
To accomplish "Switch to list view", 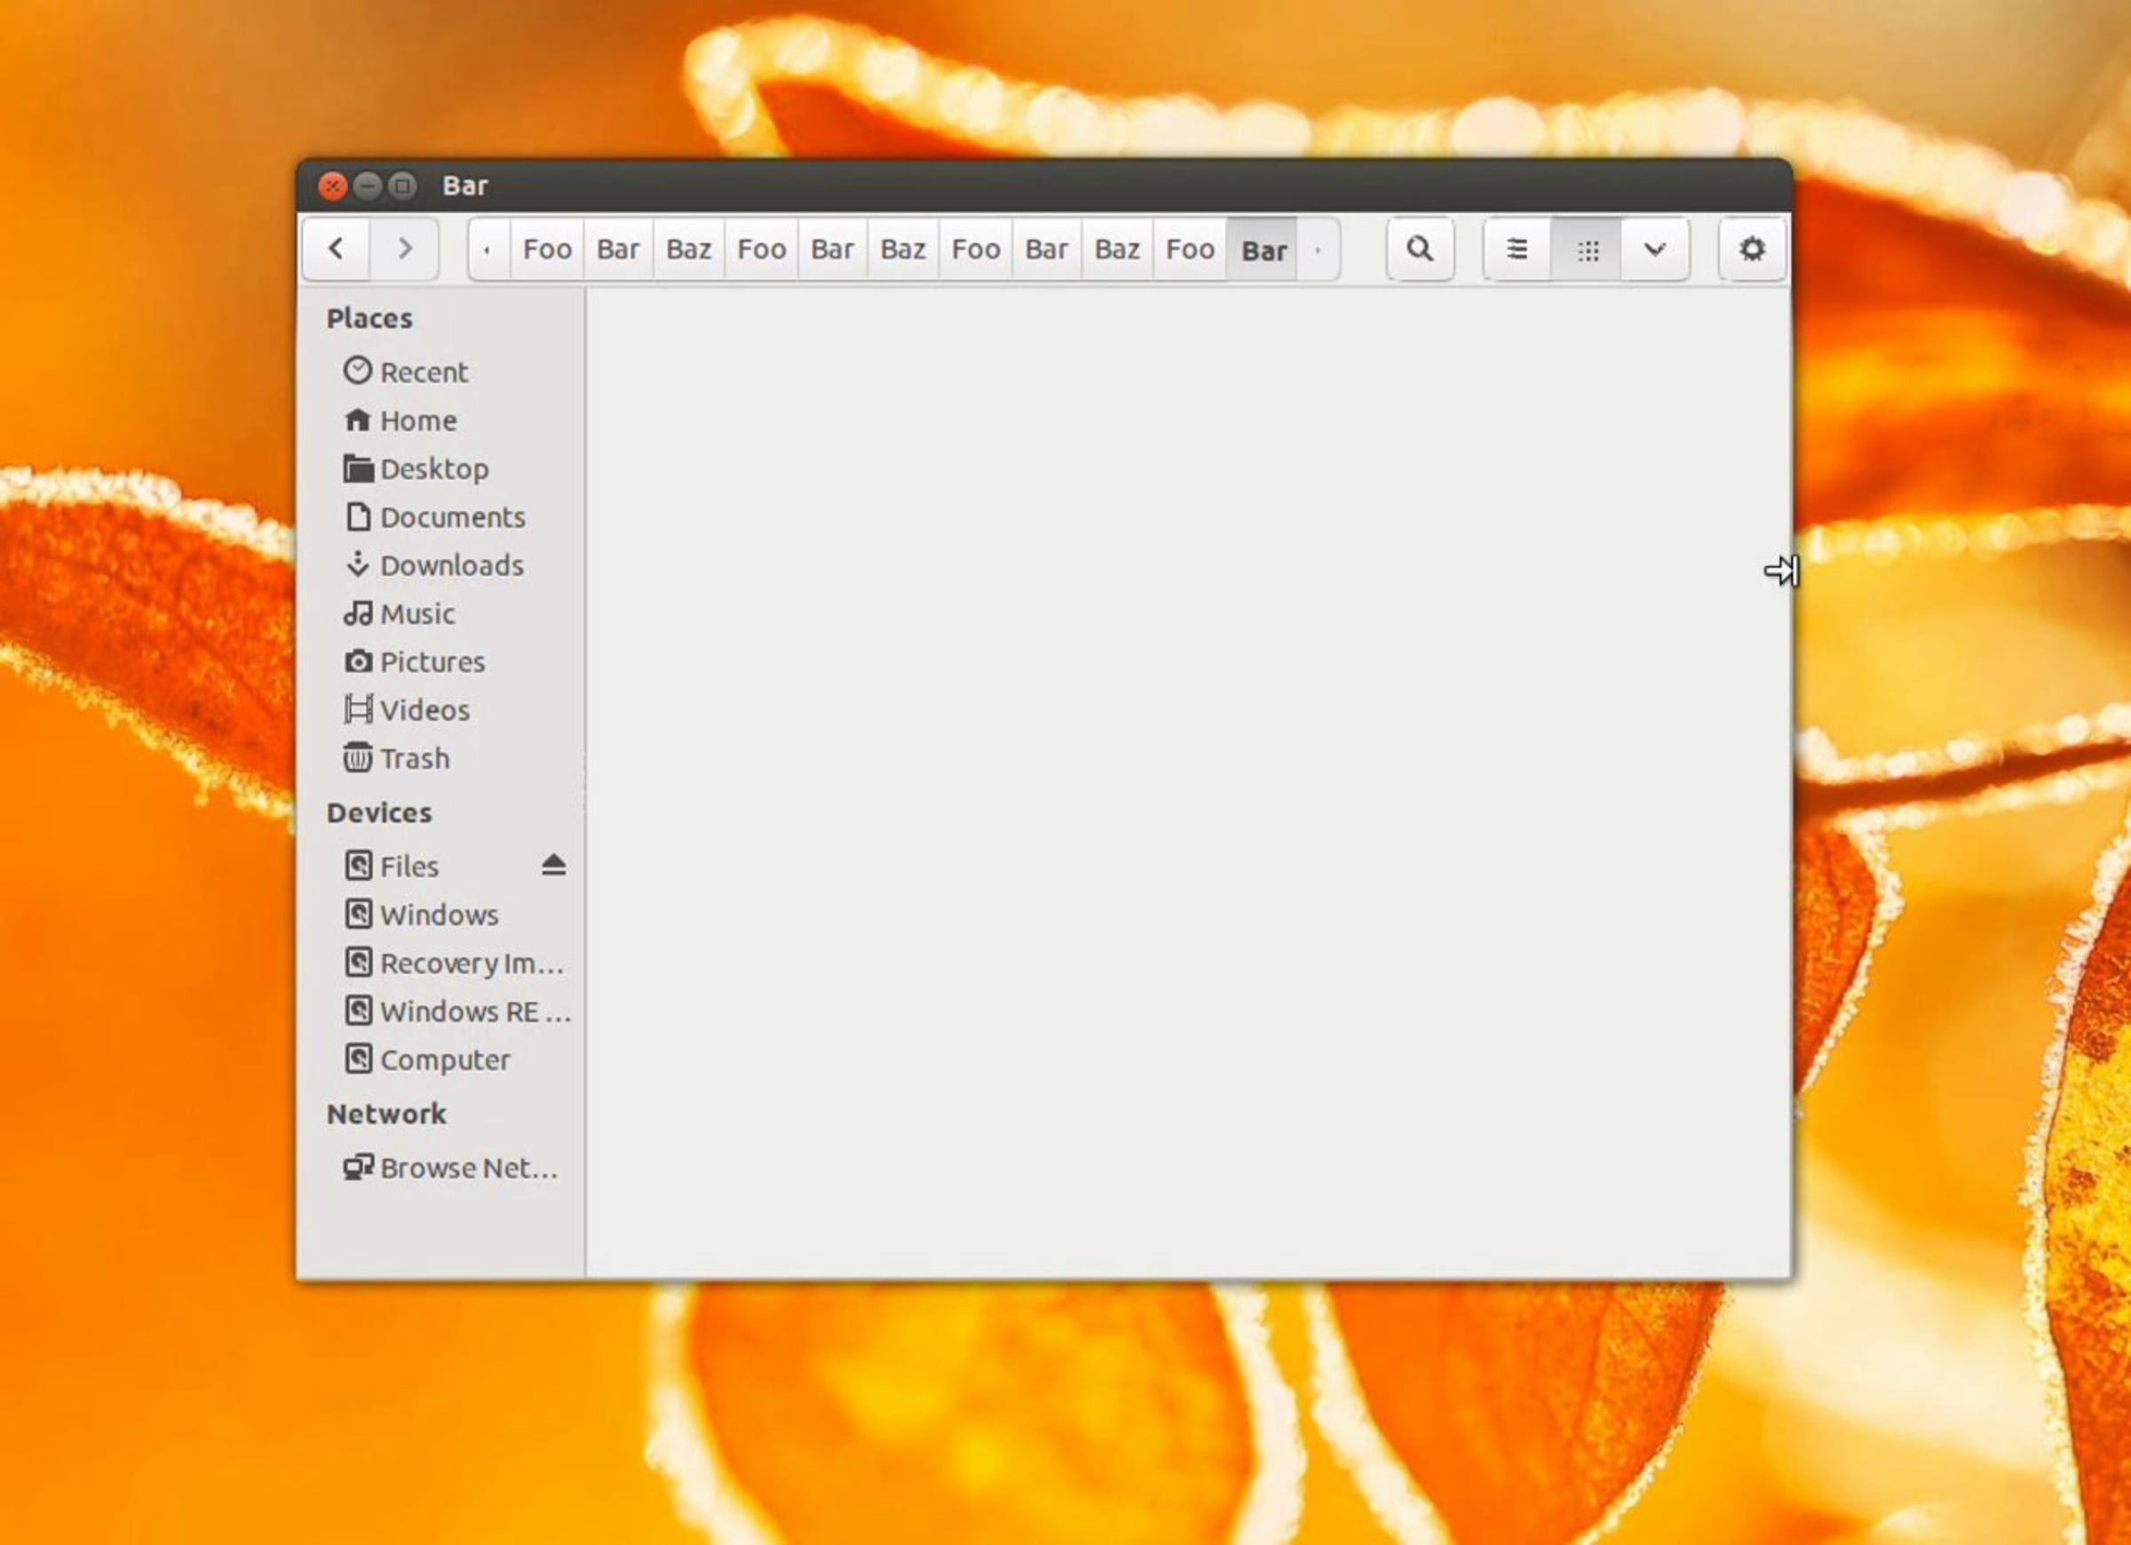I will (x=1517, y=249).
